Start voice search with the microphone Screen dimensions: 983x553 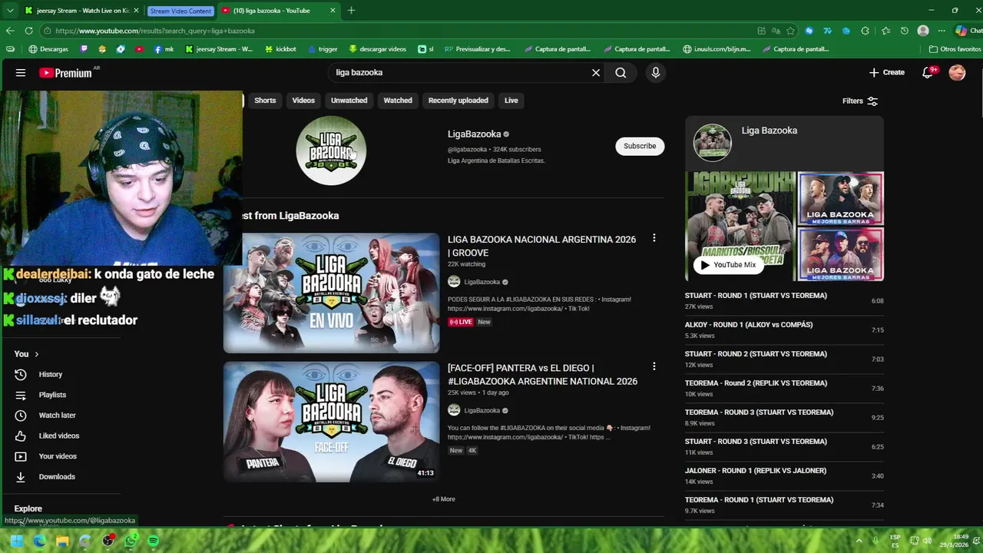(x=655, y=72)
